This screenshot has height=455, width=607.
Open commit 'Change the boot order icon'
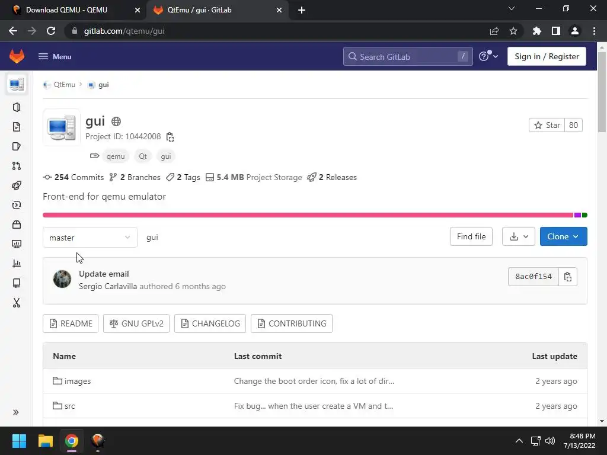(x=314, y=381)
